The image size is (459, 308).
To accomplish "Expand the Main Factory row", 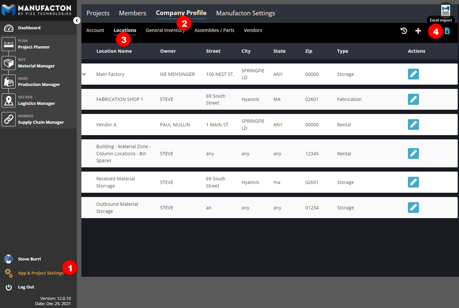I will pos(84,74).
